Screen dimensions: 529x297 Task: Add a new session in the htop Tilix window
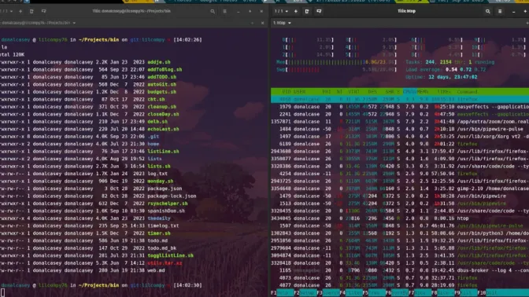296,11
